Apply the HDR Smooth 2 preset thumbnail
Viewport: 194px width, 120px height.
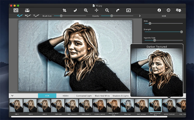pos(86,105)
